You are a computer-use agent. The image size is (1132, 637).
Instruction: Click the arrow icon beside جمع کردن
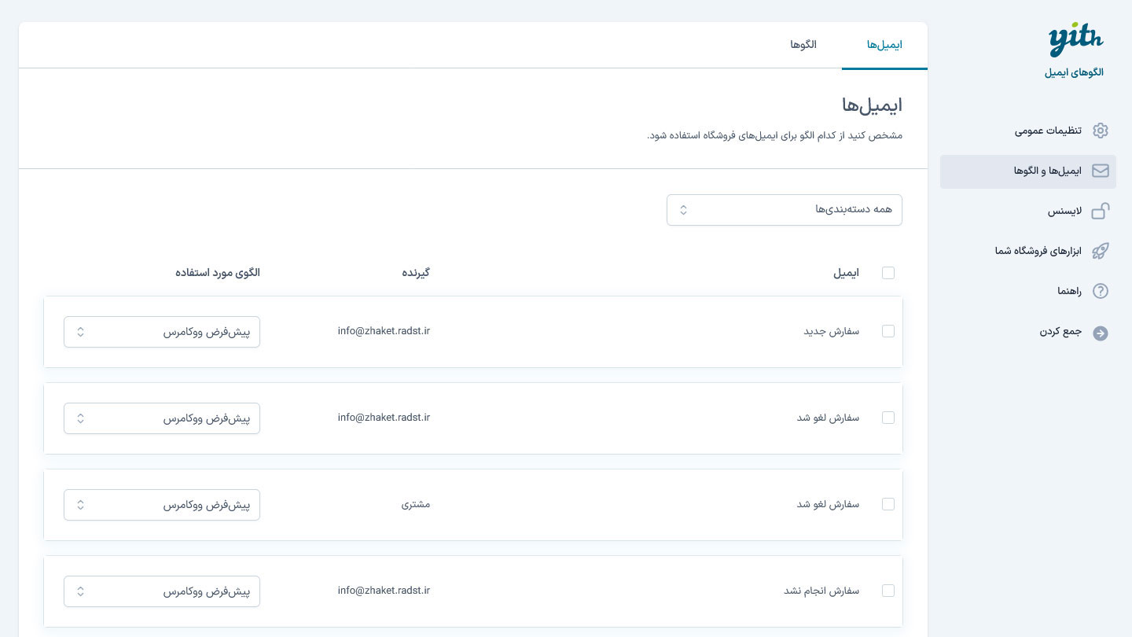pyautogui.click(x=1101, y=333)
